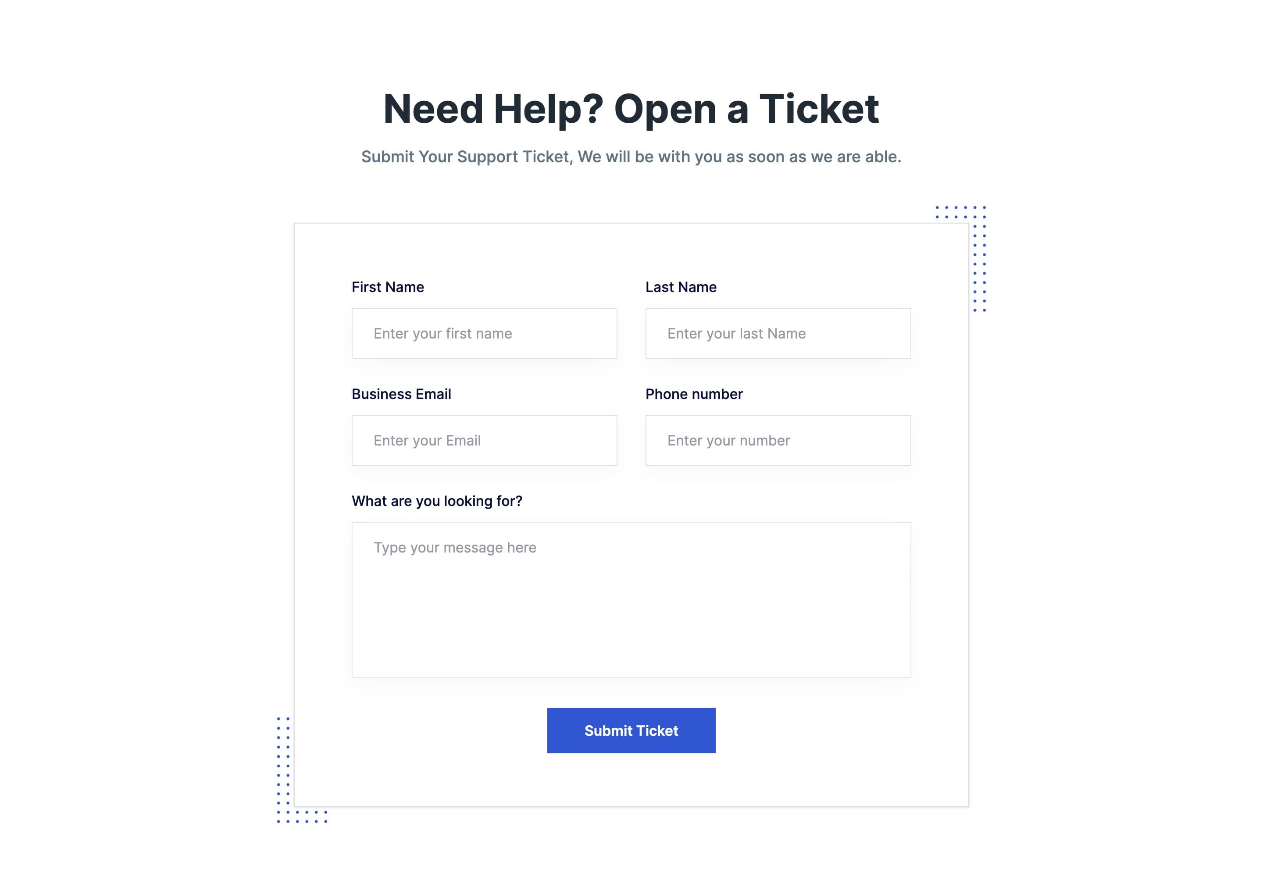The image size is (1263, 891).
Task: Click the 'Submit Ticket' blue button
Action: tap(631, 730)
